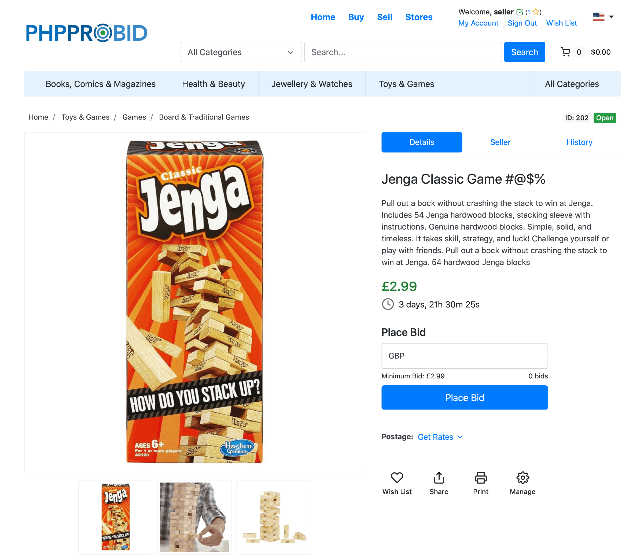Image resolution: width=644 pixels, height=557 pixels.
Task: Click the Place Bid button
Action: coord(464,397)
